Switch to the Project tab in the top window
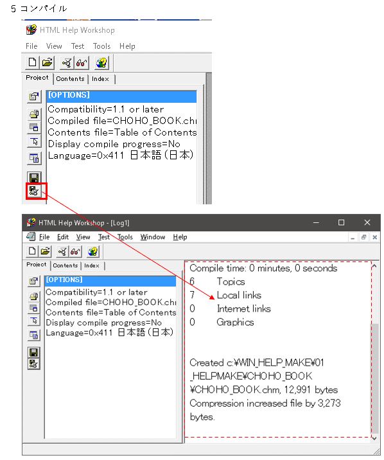Screen dimensions: 384x460 [x=37, y=78]
